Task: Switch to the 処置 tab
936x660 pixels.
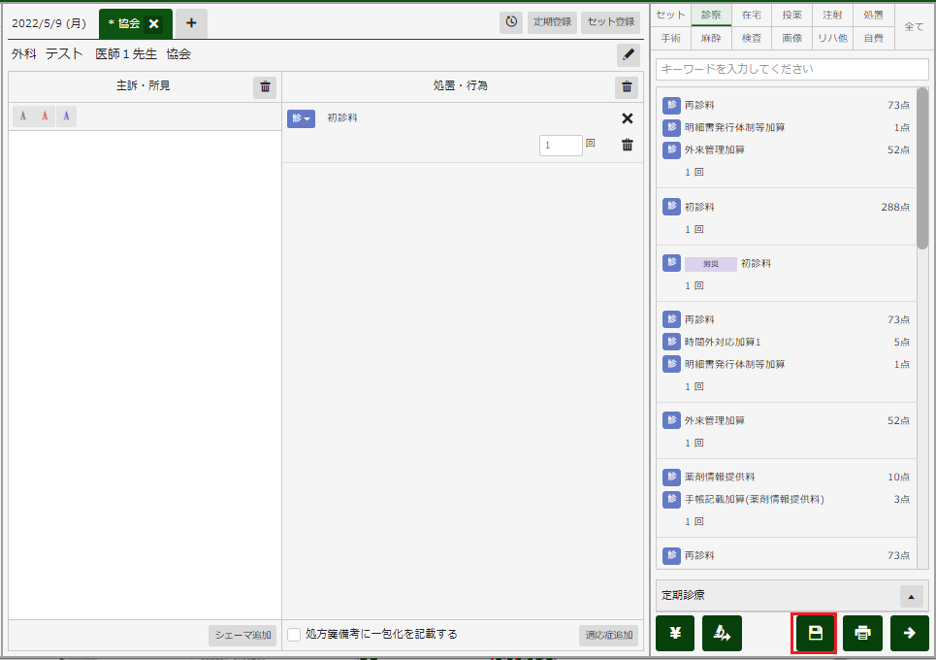Action: tap(873, 15)
